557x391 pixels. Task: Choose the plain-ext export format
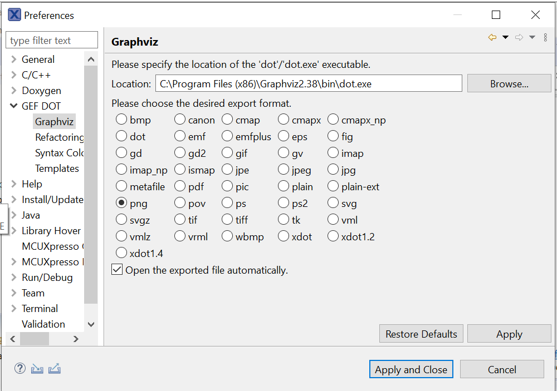[x=333, y=186]
